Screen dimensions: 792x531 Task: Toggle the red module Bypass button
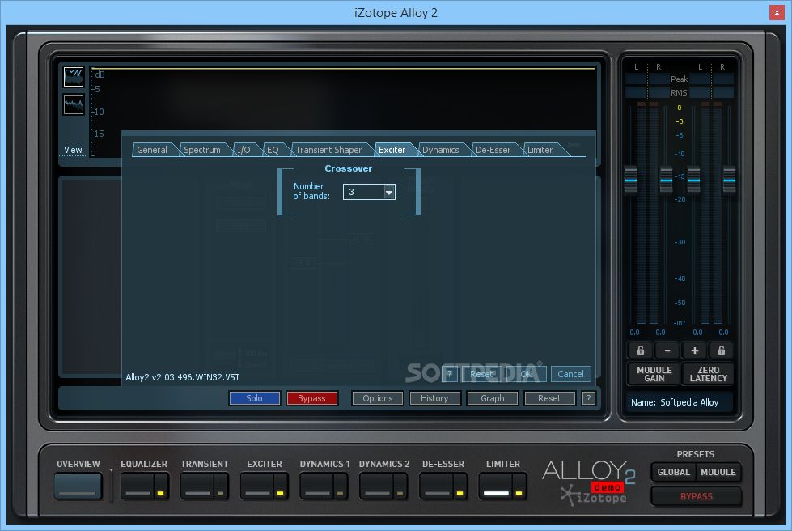(311, 398)
